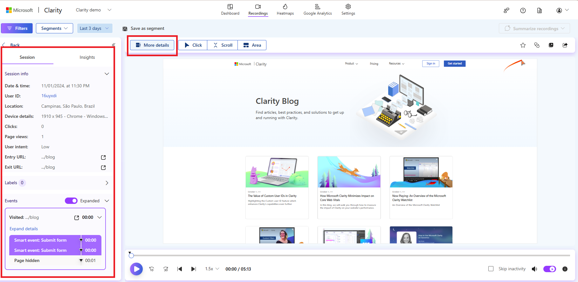Open the Resources menu in the recorded page
Image resolution: width=578 pixels, height=282 pixels.
point(396,64)
